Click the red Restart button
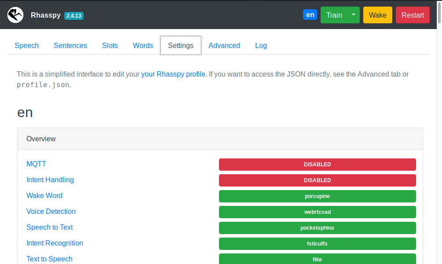 pos(413,15)
